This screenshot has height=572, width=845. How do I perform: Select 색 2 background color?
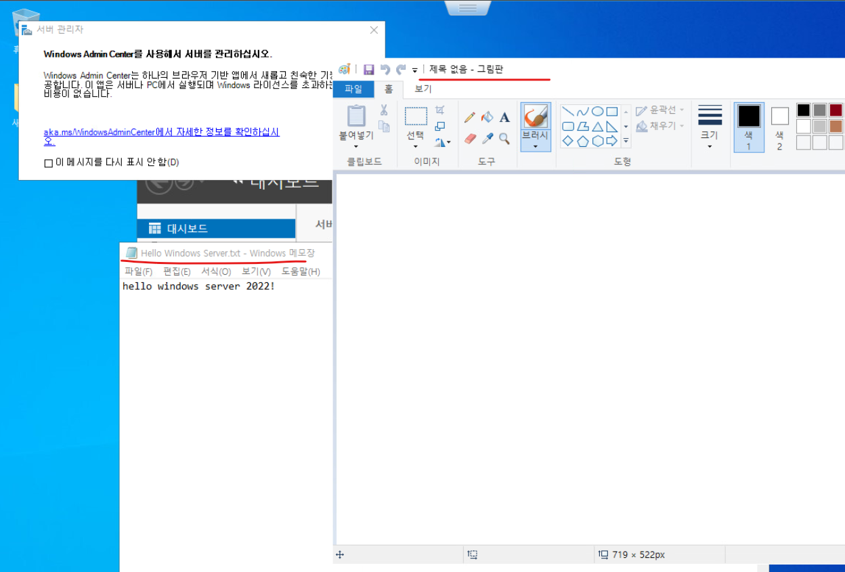coord(779,127)
